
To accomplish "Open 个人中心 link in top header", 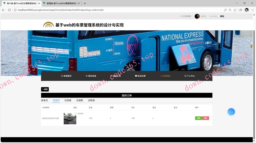I will 213,16.
